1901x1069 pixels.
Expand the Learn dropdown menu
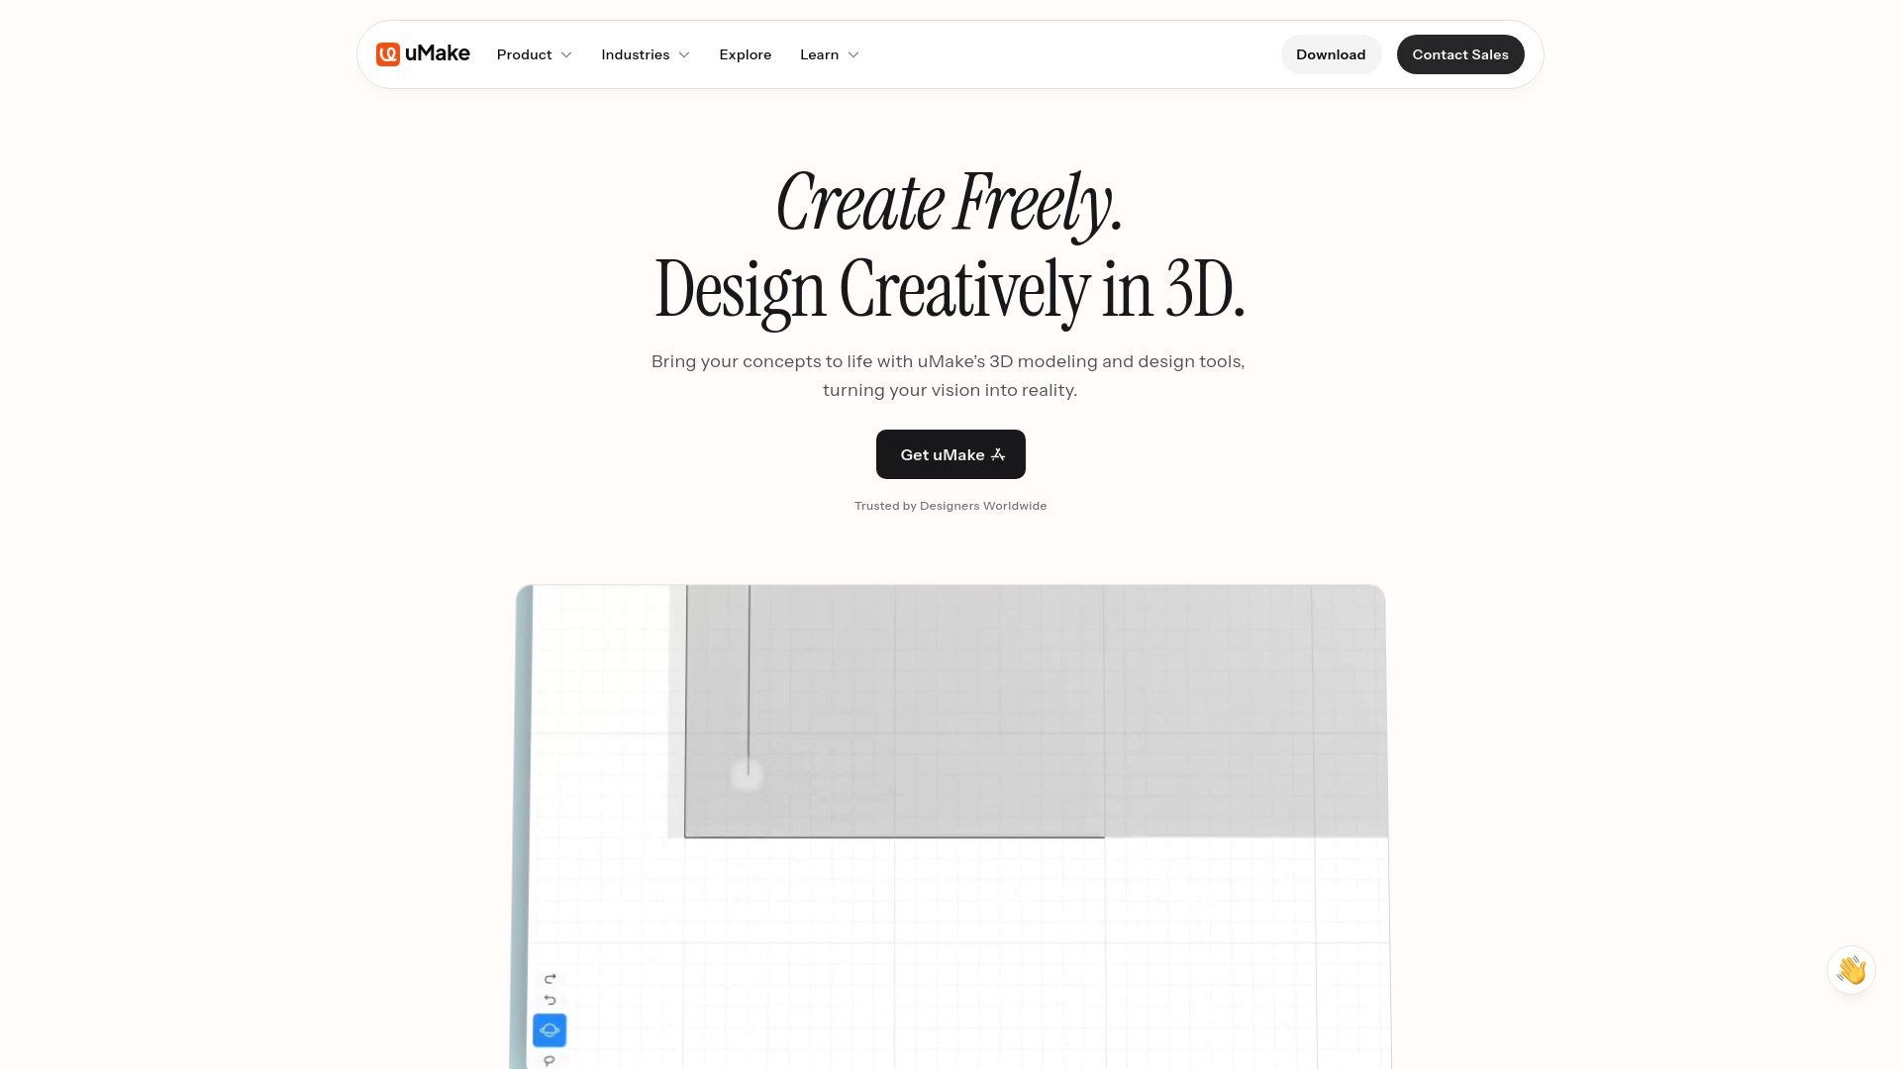pyautogui.click(x=829, y=53)
